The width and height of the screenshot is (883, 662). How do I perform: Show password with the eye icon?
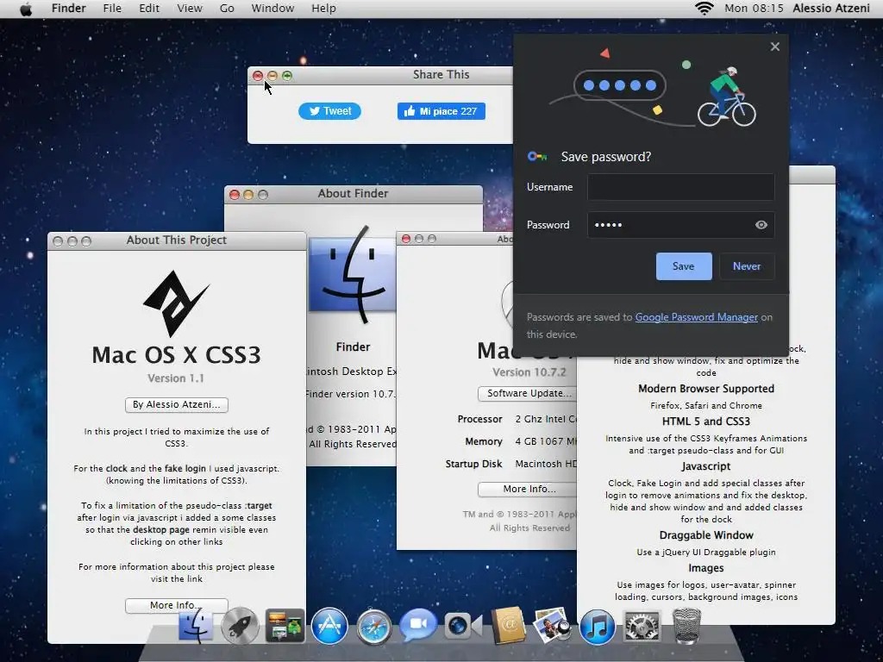coord(761,225)
